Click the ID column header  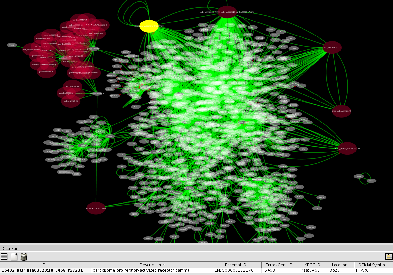[x=45, y=265]
